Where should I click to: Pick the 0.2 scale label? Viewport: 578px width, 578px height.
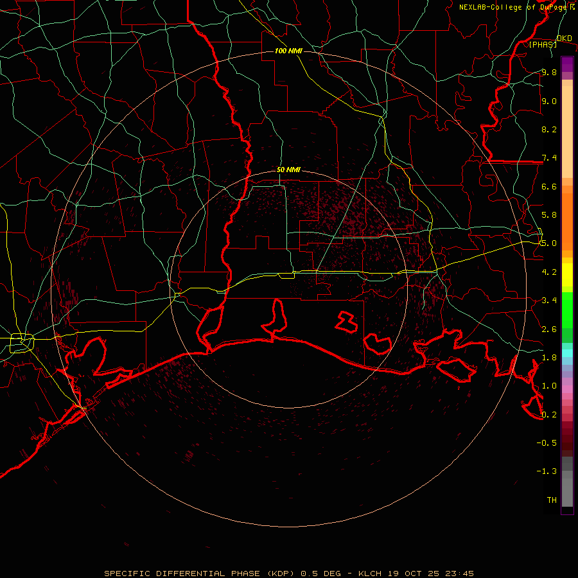[x=549, y=415]
